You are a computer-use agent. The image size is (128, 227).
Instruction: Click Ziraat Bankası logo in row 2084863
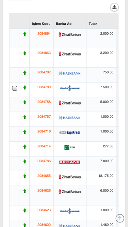coord(70,54)
